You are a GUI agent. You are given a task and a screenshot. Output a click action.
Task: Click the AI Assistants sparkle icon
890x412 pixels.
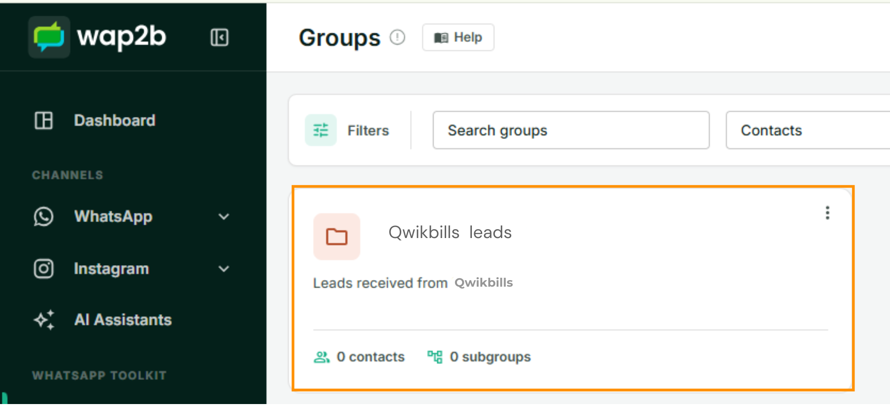point(44,320)
